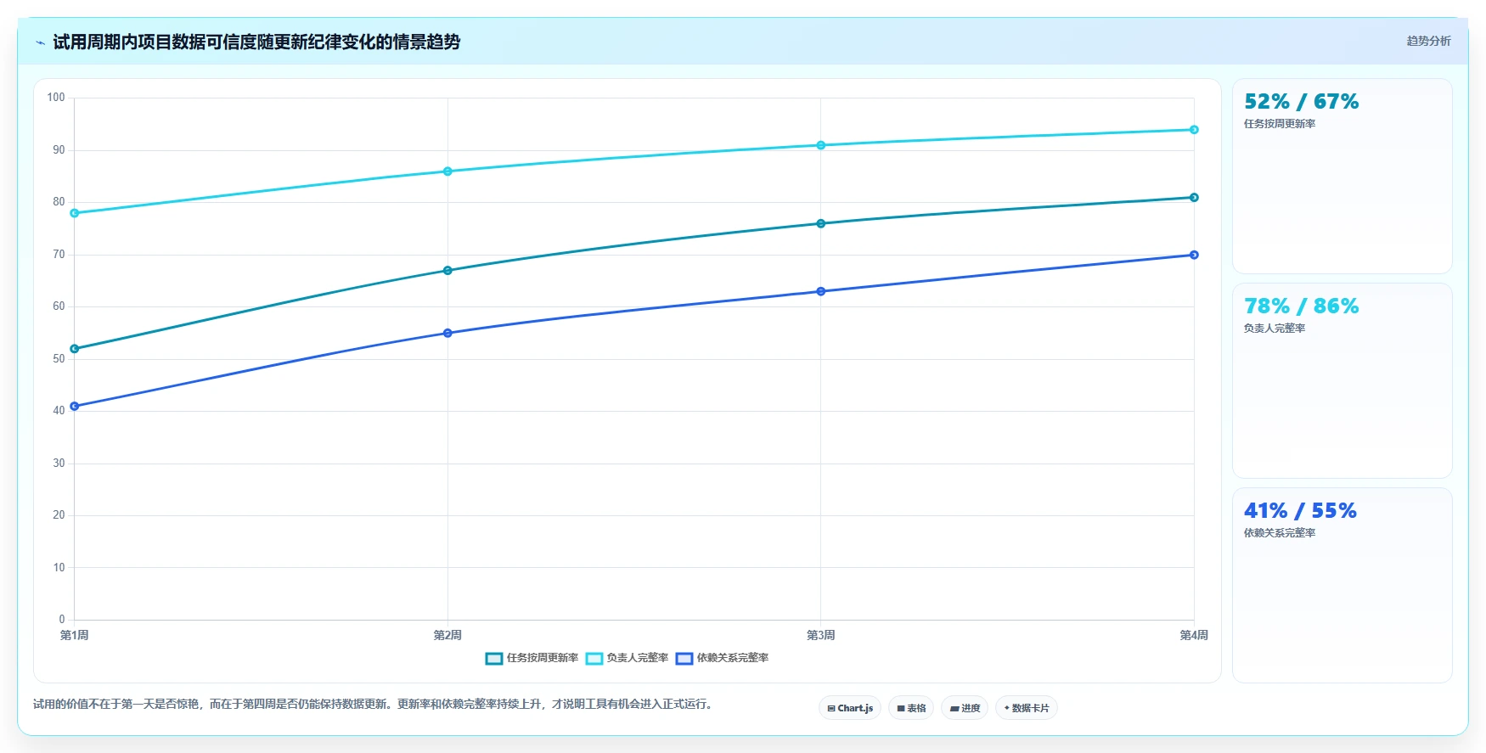Click the 第1周 x-axis label

coord(75,635)
